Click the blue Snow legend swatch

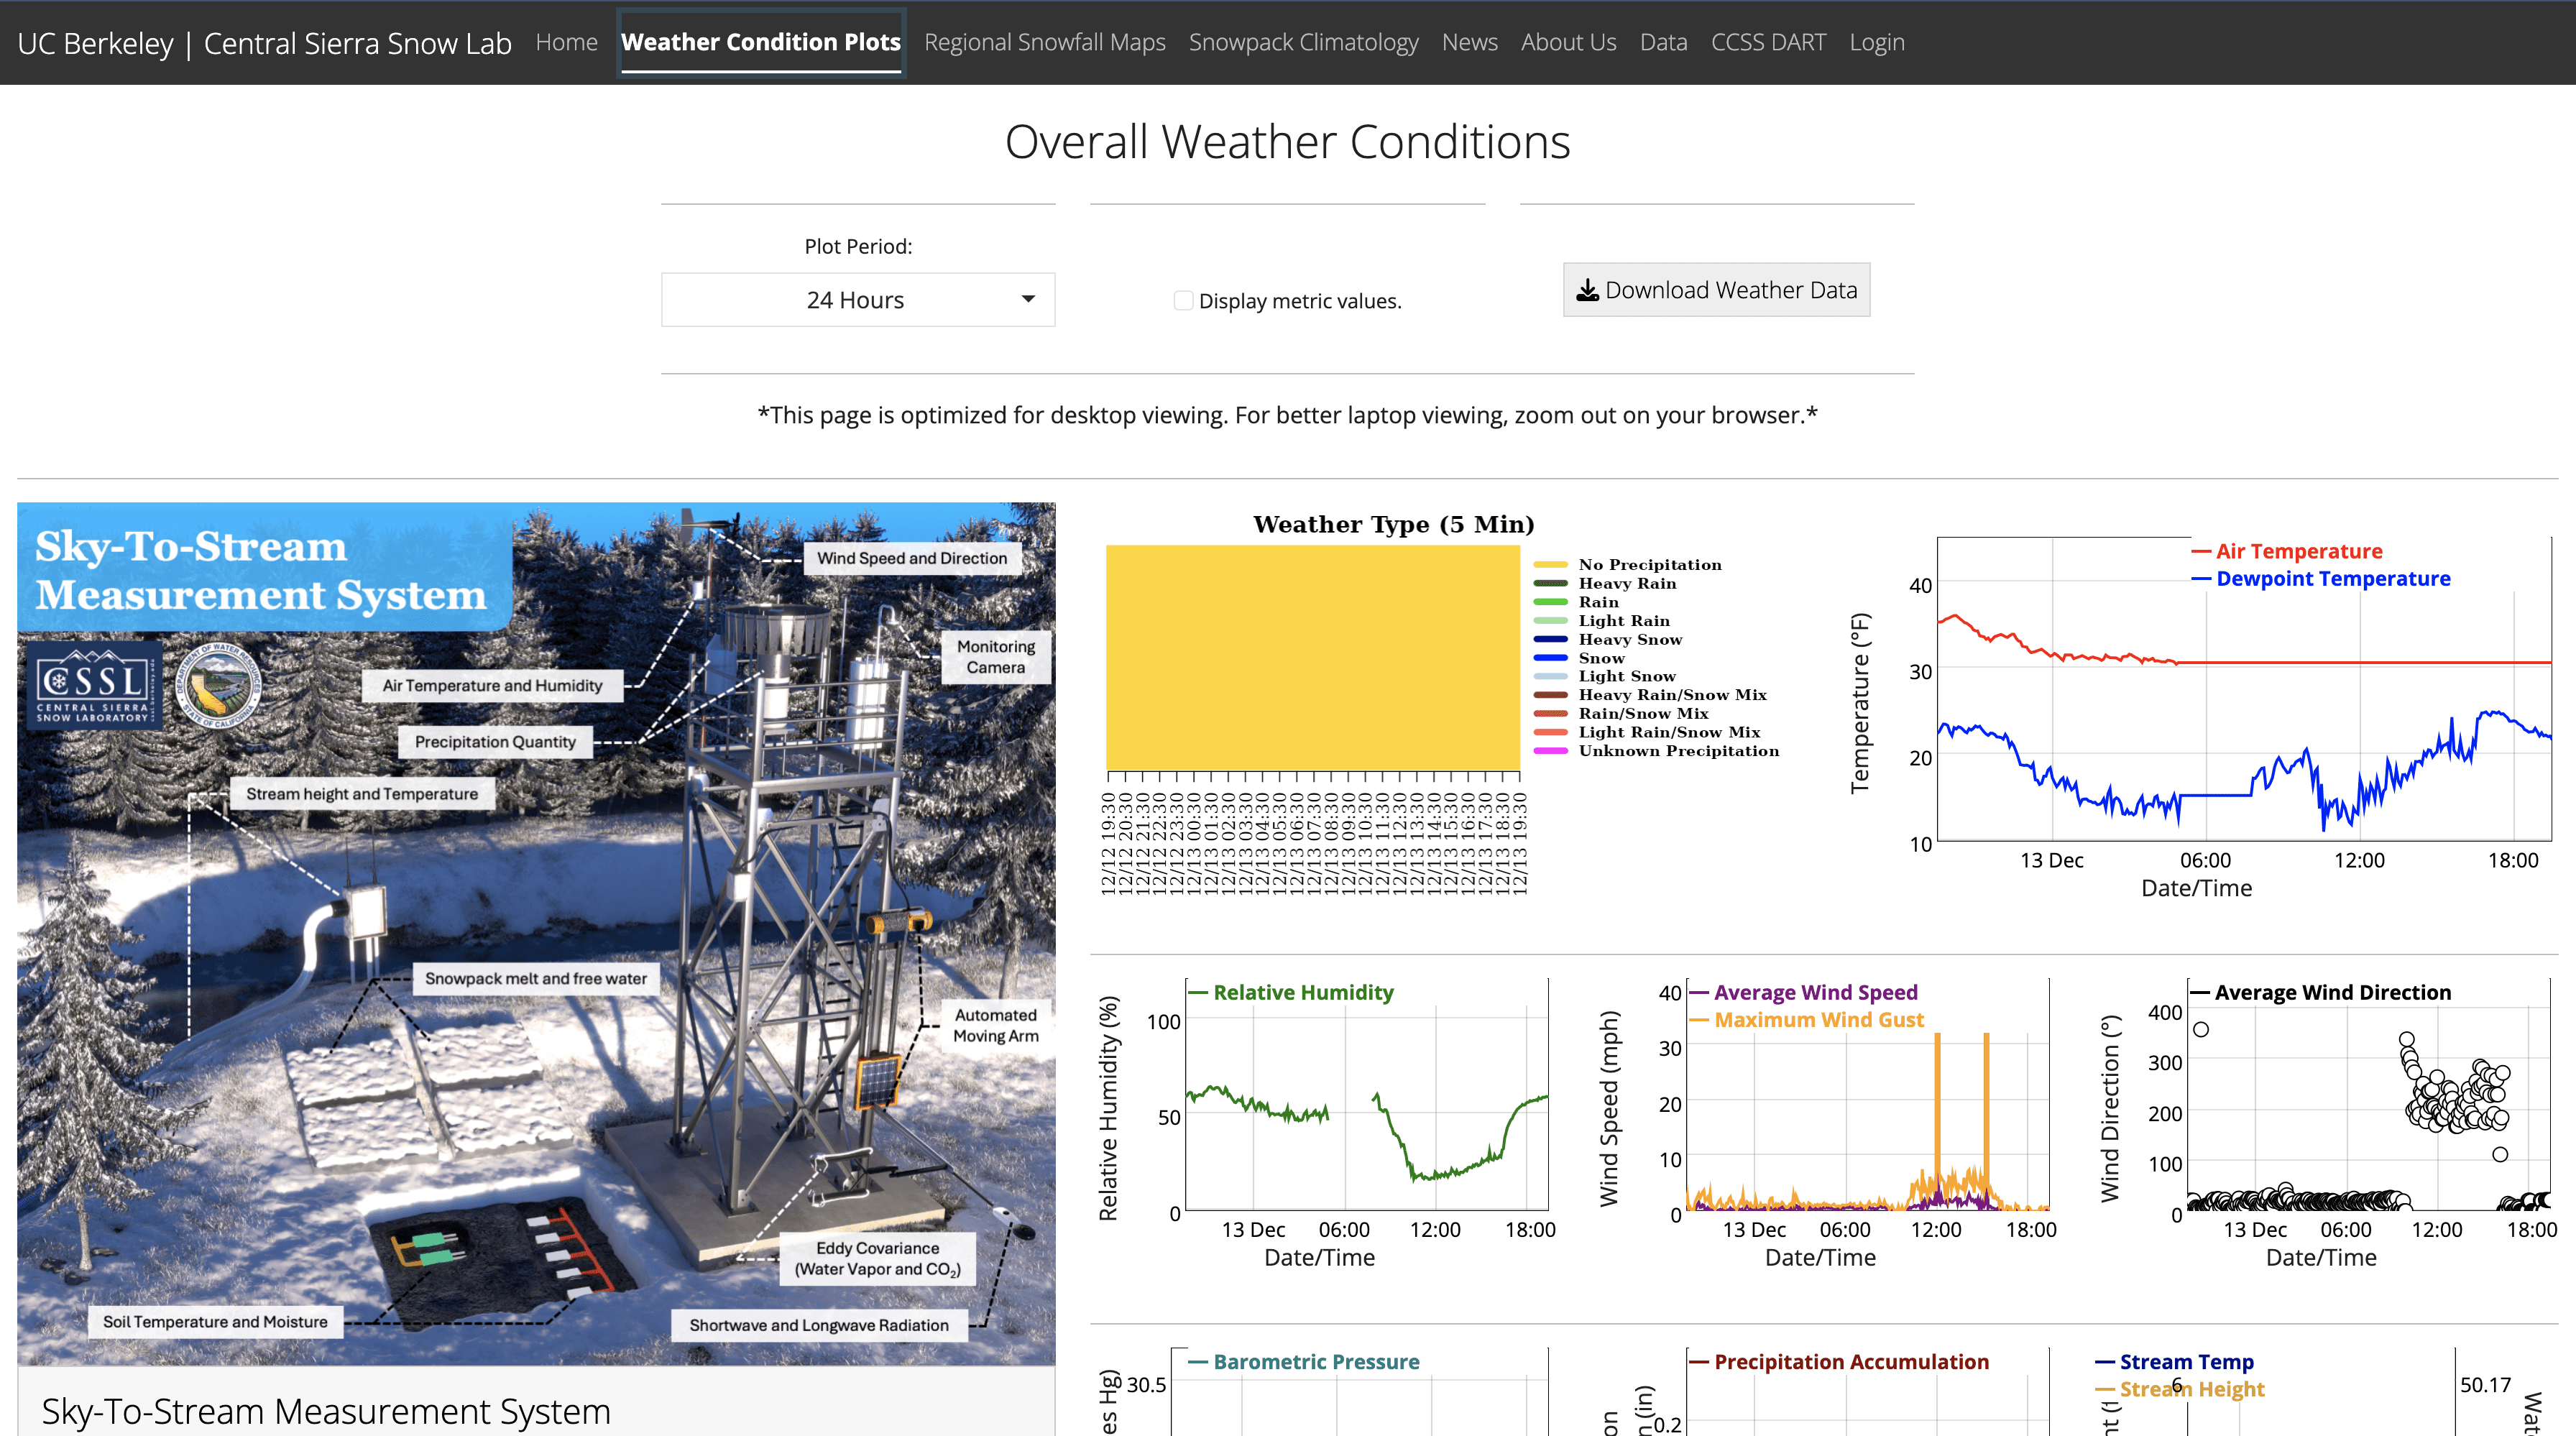[1550, 658]
